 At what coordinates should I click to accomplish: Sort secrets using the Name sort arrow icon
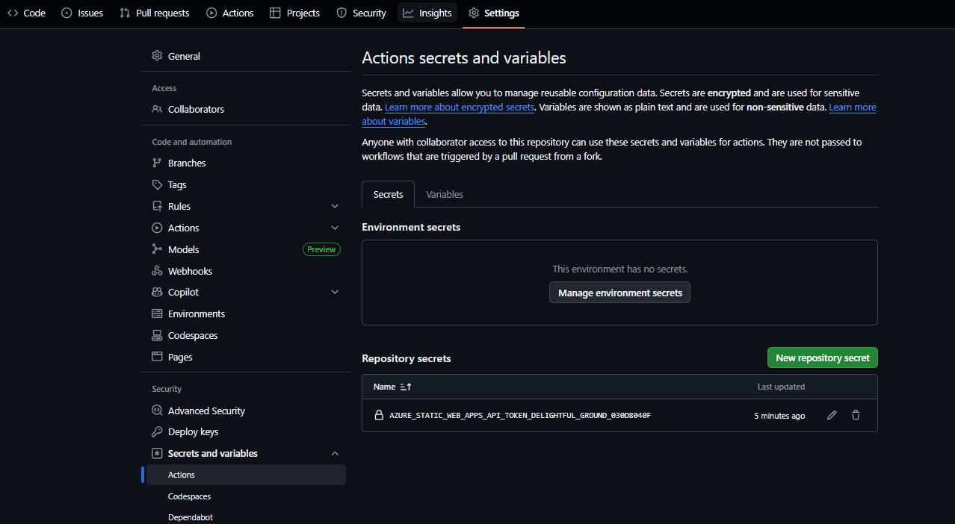coord(406,387)
